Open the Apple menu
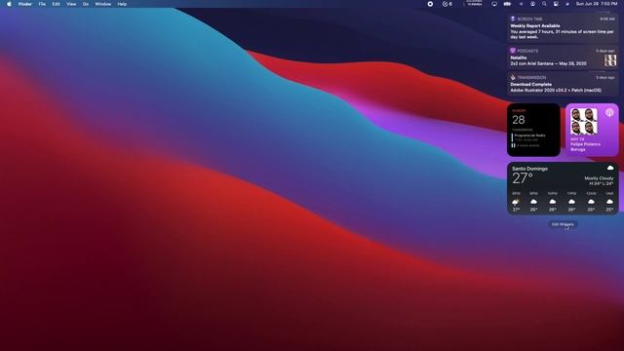624x351 pixels. 9,4
